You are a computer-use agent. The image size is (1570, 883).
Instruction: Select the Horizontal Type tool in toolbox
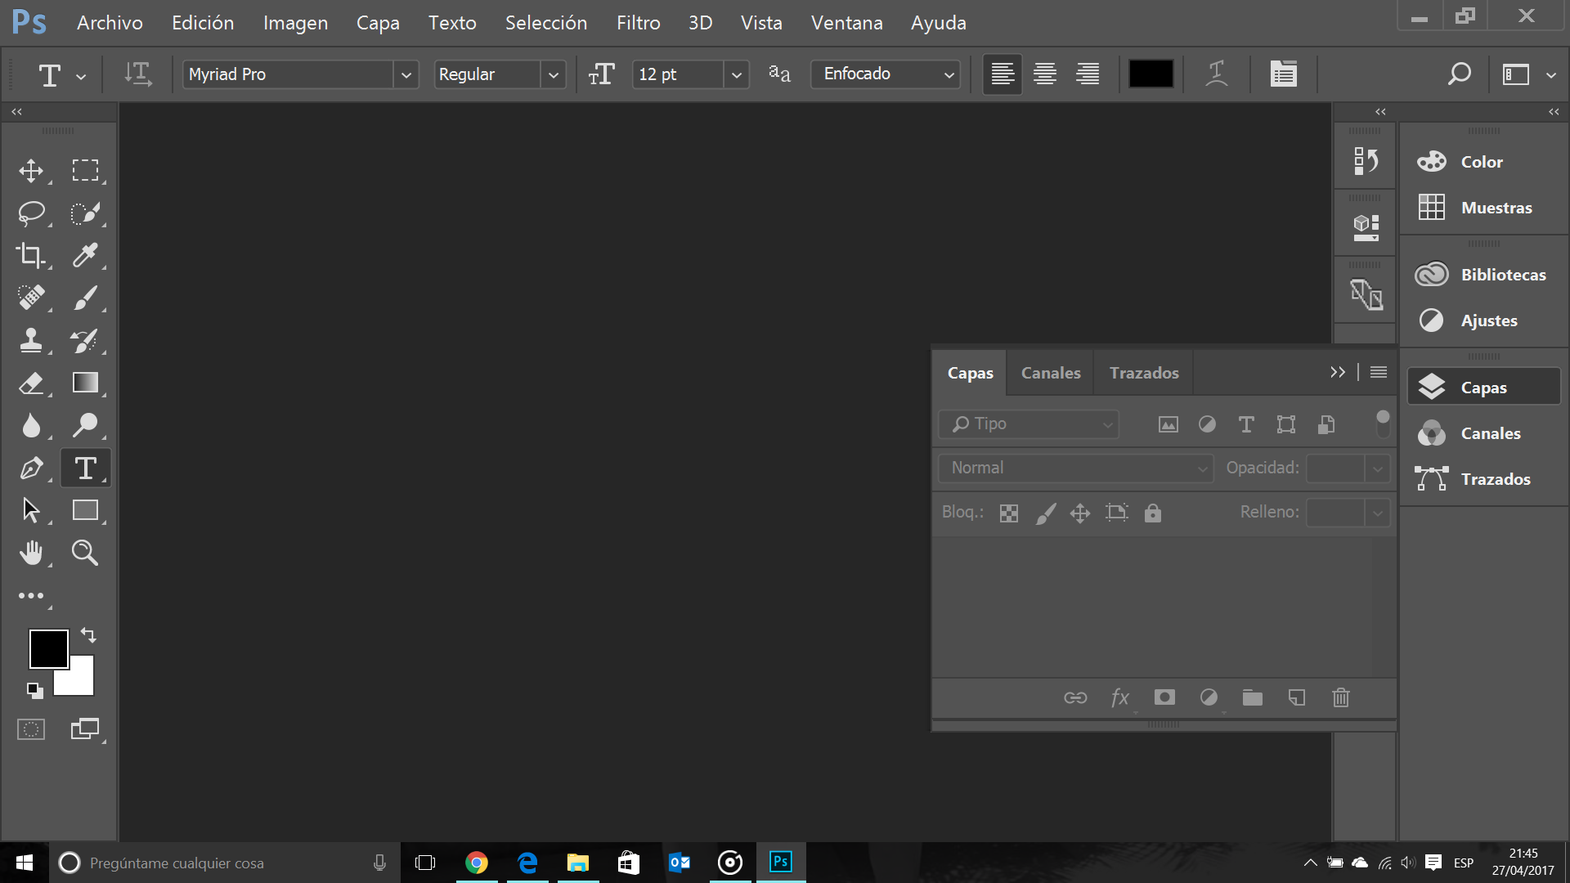pos(85,468)
